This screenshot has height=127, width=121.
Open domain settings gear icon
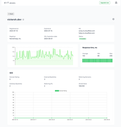tap(113, 19)
